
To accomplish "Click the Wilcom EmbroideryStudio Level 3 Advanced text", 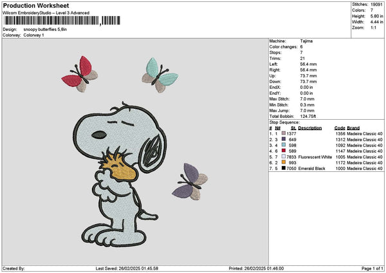I will click(46, 13).
